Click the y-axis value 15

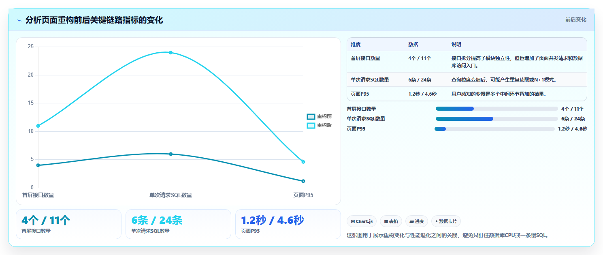click(30, 103)
